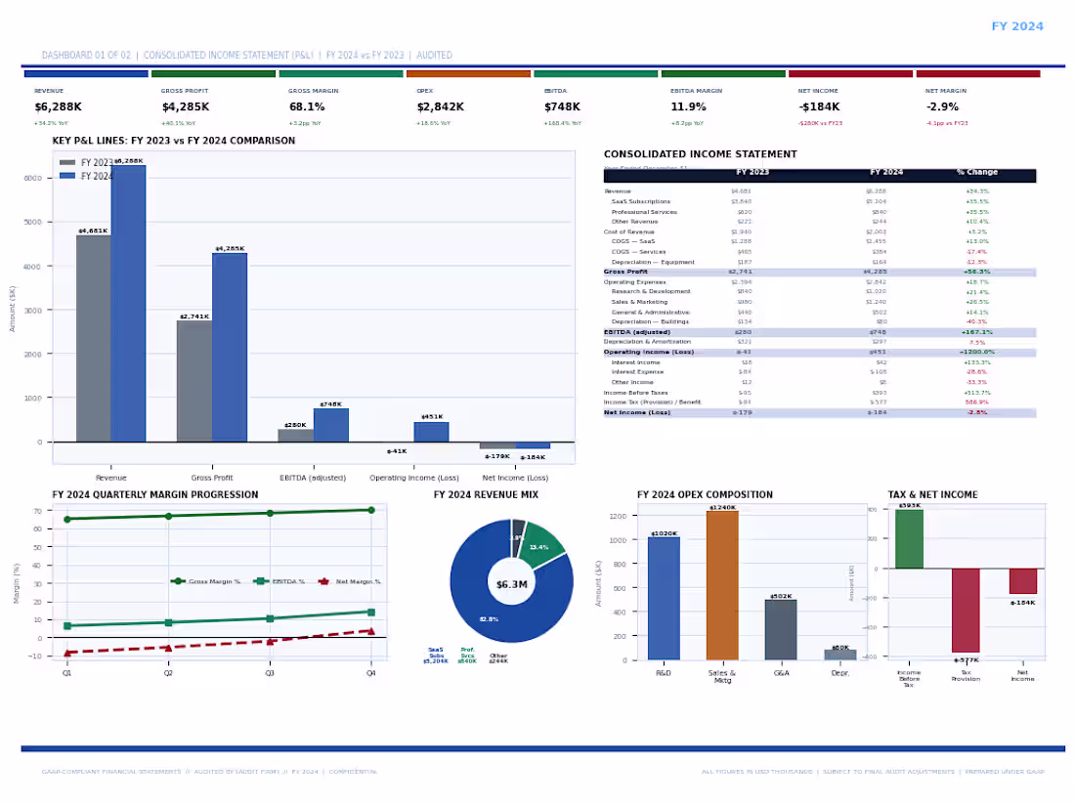Click the 'EBITDA (adjusted)' x-axis label in comparison chart
This screenshot has width=1075, height=803.
(313, 478)
